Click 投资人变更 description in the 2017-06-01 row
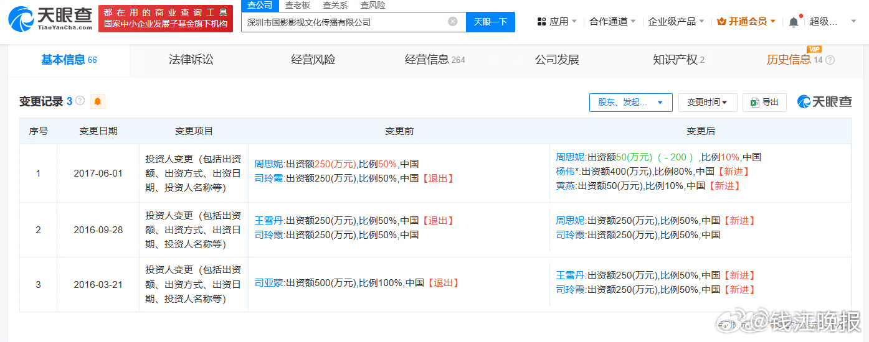Viewport: 869px width, 342px height. click(194, 173)
